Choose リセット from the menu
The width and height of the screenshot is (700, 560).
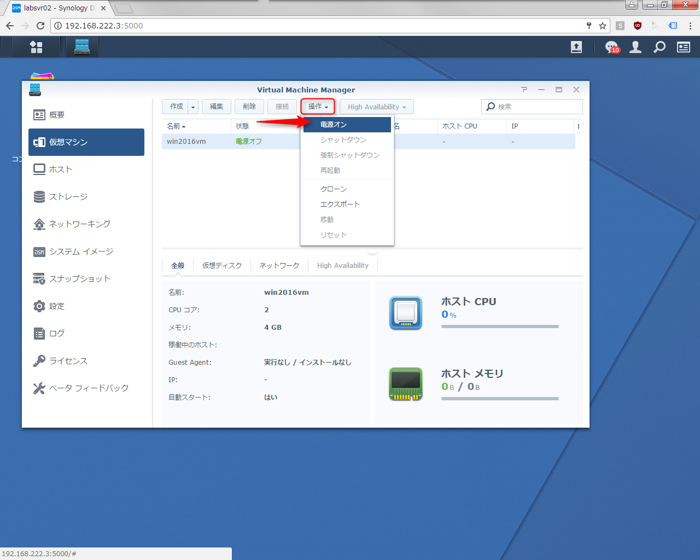coord(347,235)
